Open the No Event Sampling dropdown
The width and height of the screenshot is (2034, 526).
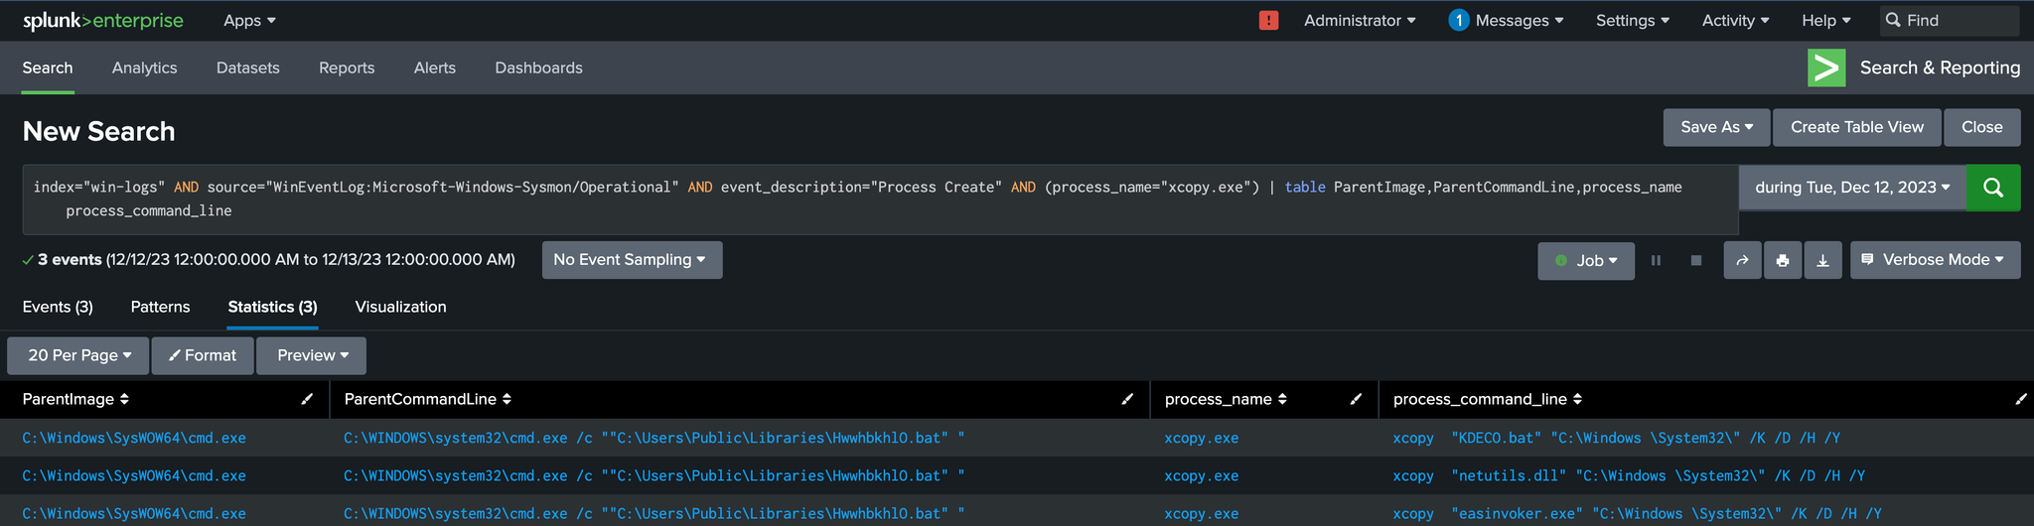(x=632, y=260)
